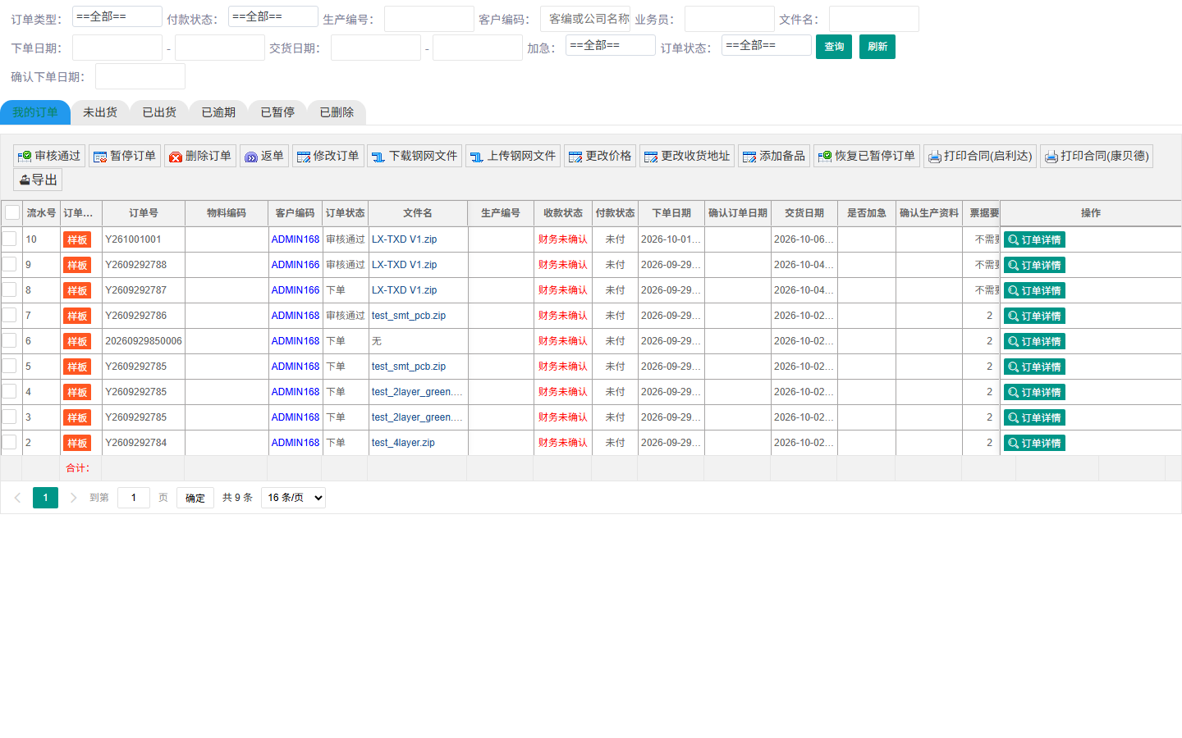The height and width of the screenshot is (738, 1182).
Task: Open the 订单状态 order status dropdown
Action: click(x=767, y=45)
